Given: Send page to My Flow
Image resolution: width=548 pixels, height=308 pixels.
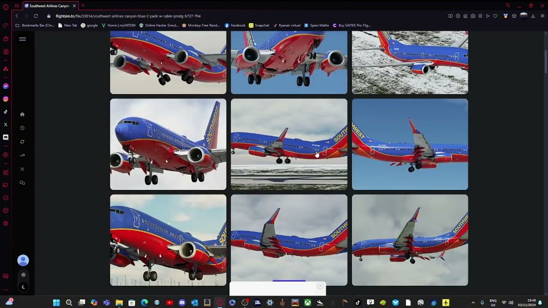Looking at the screenshot, I should coord(488,16).
